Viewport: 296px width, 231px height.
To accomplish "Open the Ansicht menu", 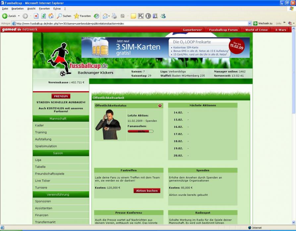I will (x=31, y=8).
